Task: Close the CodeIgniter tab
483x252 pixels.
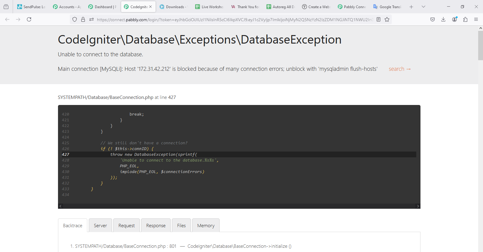Action: point(150,7)
